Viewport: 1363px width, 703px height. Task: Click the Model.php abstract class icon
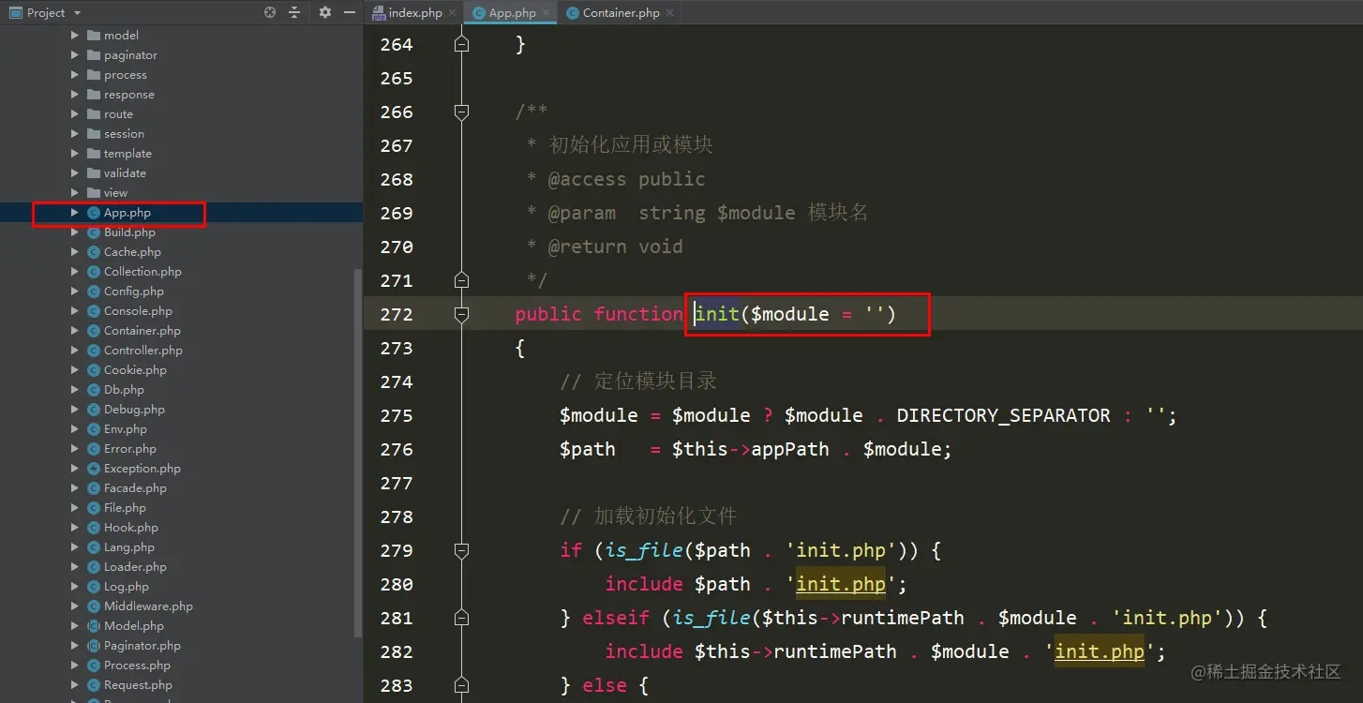tap(94, 626)
